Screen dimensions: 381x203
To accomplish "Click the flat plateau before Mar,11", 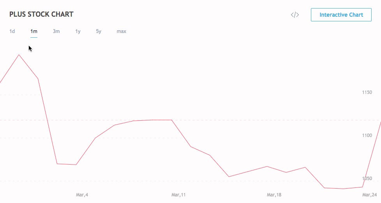I will click(162, 120).
